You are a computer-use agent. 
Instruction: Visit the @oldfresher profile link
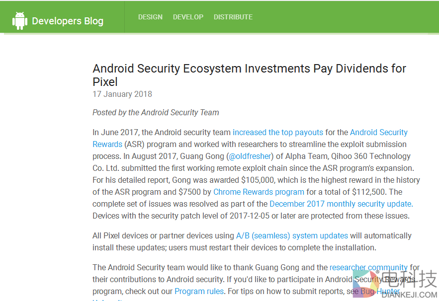click(x=250, y=156)
